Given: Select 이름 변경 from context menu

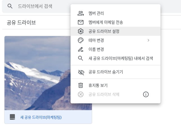Looking at the screenshot, I should (x=116, y=49).
